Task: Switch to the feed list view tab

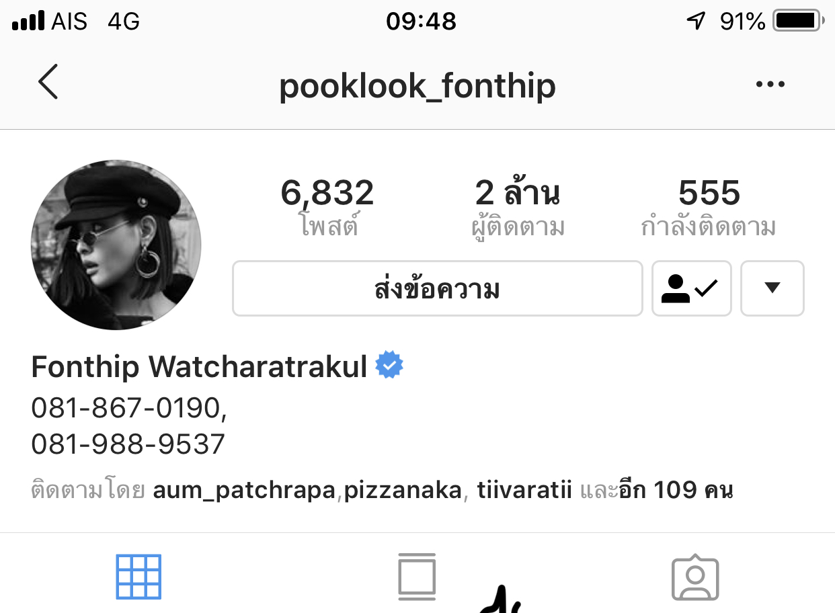Action: [417, 577]
